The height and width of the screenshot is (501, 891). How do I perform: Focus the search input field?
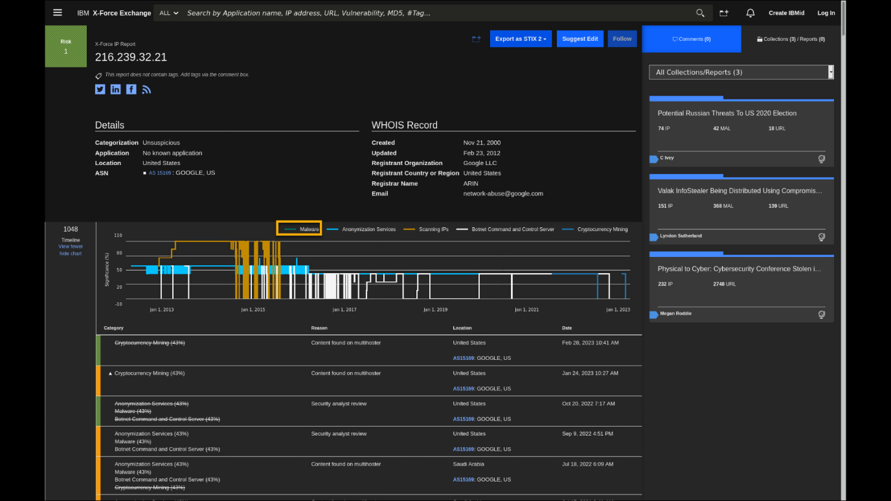(x=438, y=13)
